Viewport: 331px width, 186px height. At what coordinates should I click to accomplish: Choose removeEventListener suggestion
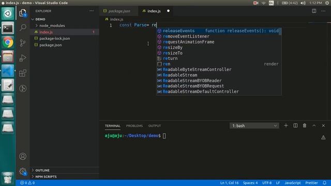pyautogui.click(x=219, y=36)
